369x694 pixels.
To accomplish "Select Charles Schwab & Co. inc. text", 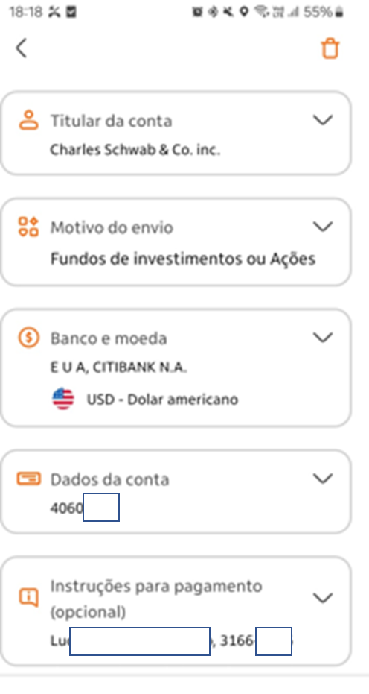I will pyautogui.click(x=135, y=150).
